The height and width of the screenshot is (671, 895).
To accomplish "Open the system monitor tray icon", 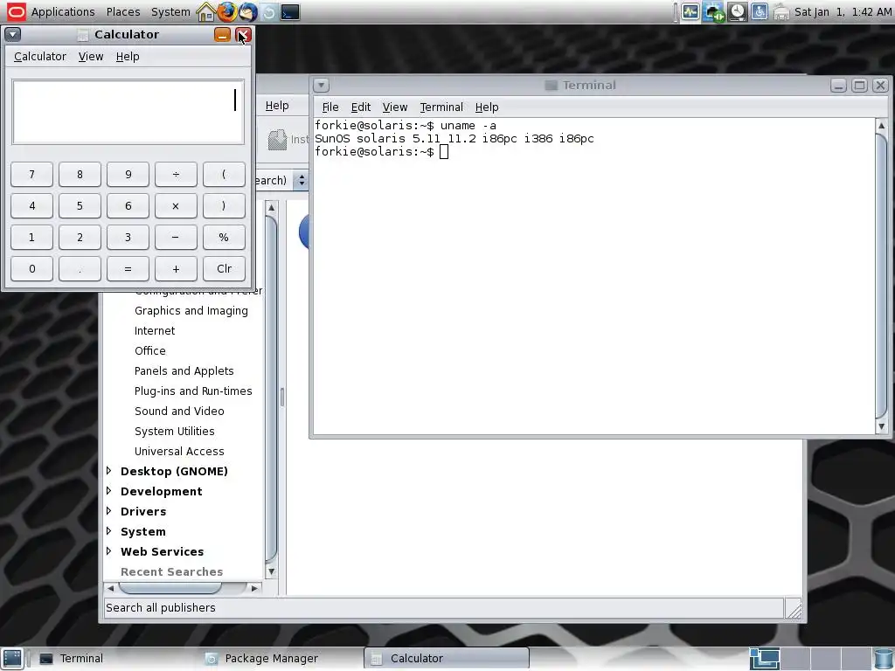I will point(690,12).
